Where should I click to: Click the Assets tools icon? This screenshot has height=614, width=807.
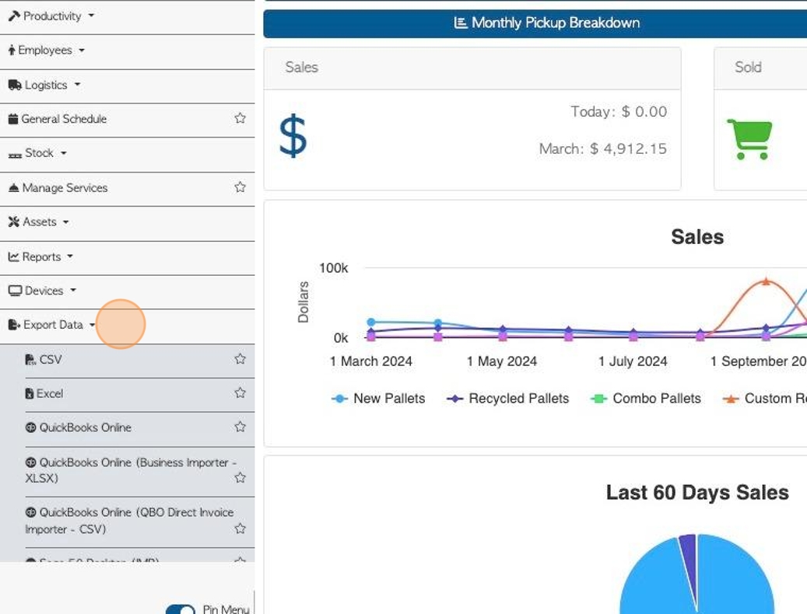tap(14, 222)
